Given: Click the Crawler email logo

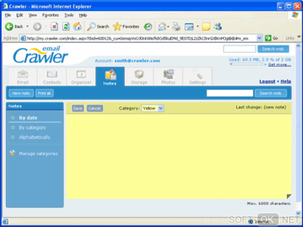Looking at the screenshot, I should (x=41, y=55).
